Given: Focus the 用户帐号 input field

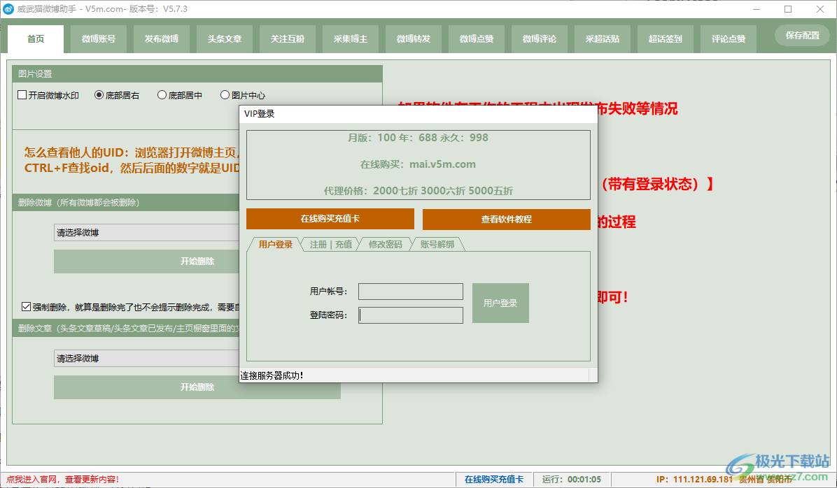Looking at the screenshot, I should point(411,292).
